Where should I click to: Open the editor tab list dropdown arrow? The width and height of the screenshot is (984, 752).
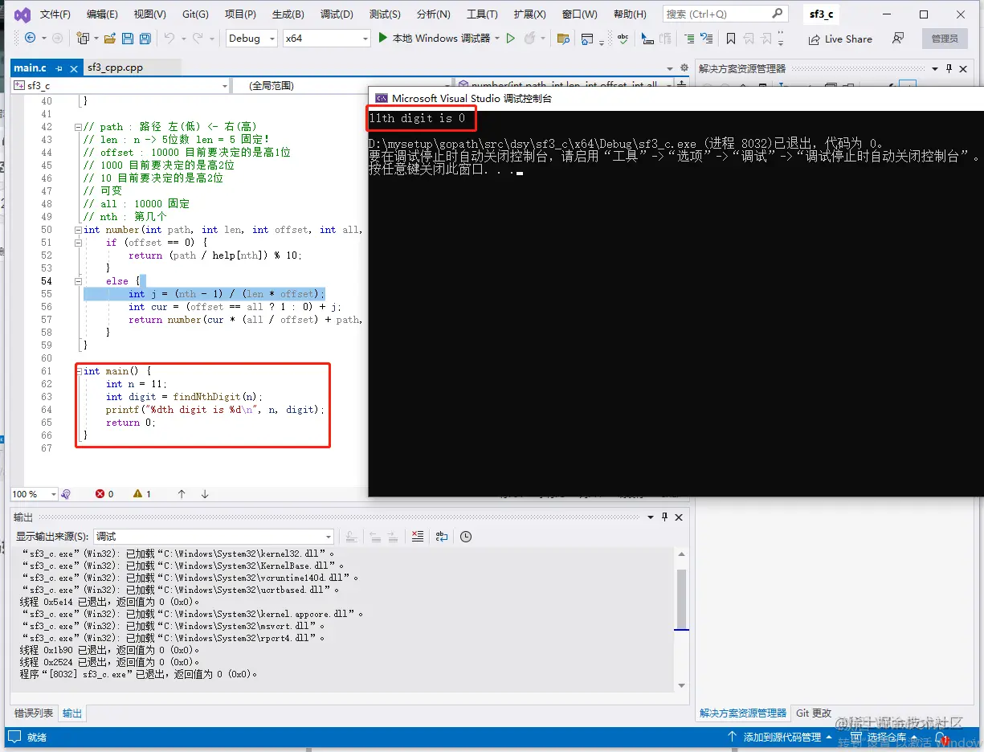pyautogui.click(x=671, y=68)
